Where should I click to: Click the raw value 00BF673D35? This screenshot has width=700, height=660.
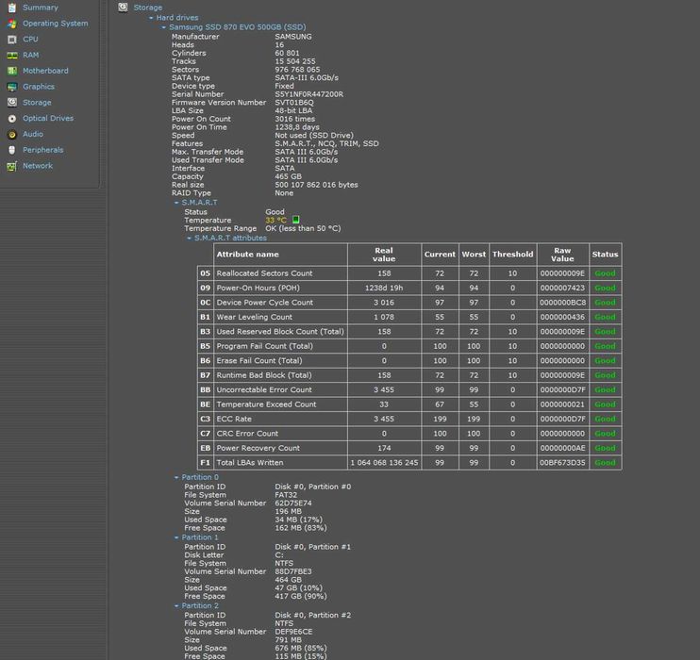click(562, 463)
